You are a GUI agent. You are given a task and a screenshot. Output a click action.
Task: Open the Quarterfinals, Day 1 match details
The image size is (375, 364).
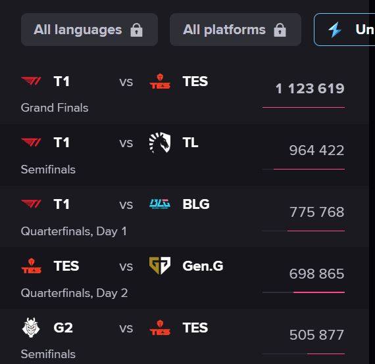[184, 216]
